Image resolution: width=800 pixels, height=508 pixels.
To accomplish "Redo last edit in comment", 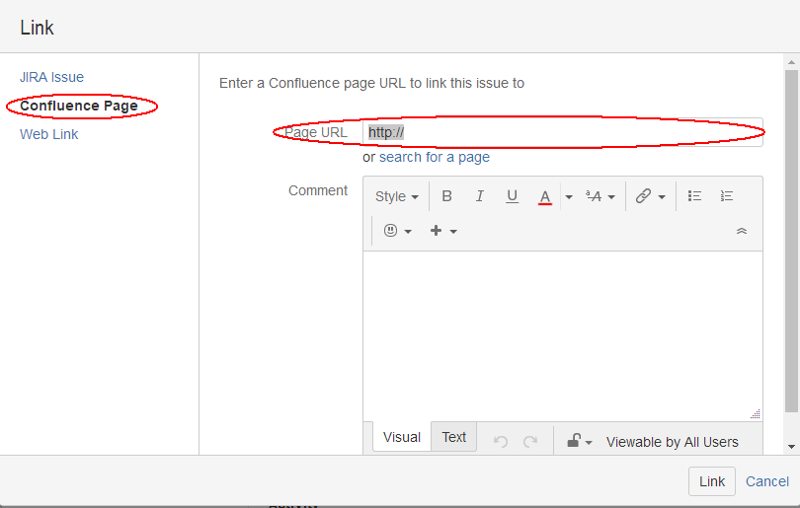I will [530, 441].
